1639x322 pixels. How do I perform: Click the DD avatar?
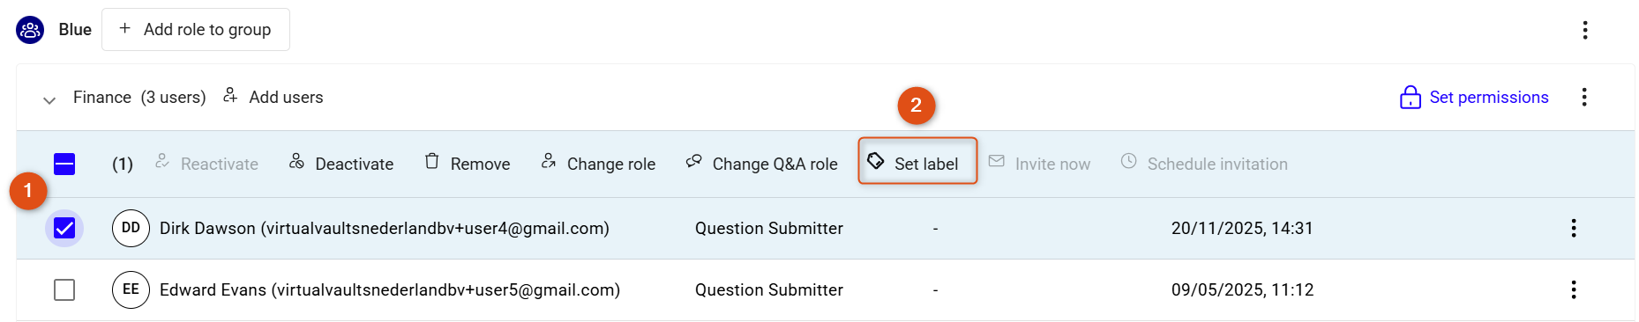tap(131, 228)
